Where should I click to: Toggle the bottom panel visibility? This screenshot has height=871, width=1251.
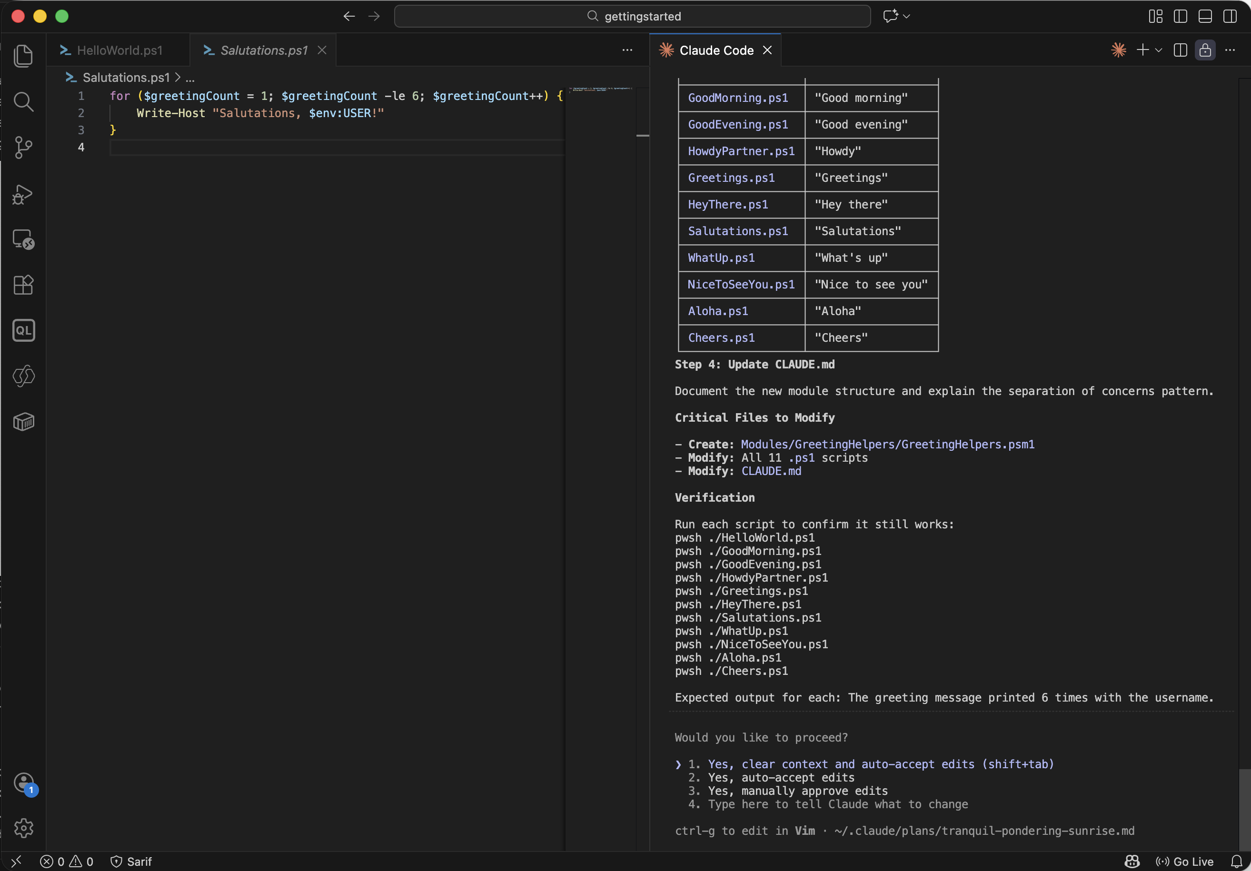[1205, 16]
